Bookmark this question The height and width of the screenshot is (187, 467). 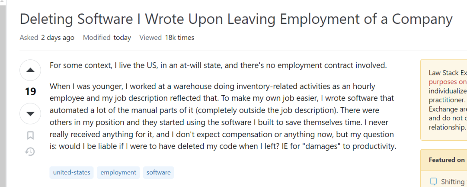point(30,135)
